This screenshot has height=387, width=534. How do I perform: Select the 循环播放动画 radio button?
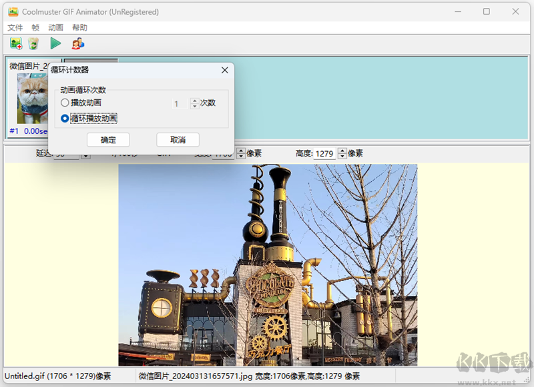(x=65, y=118)
